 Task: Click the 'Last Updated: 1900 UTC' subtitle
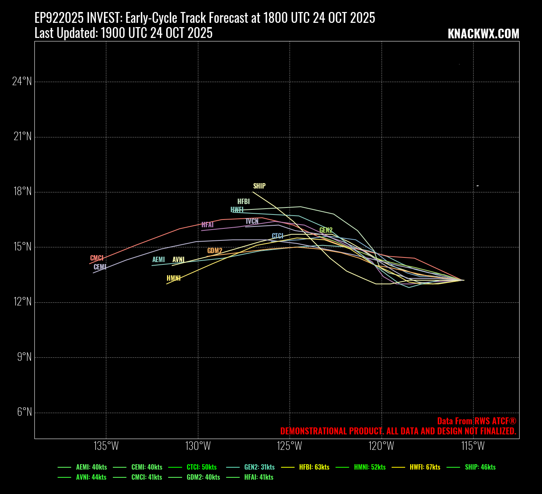[x=123, y=33]
